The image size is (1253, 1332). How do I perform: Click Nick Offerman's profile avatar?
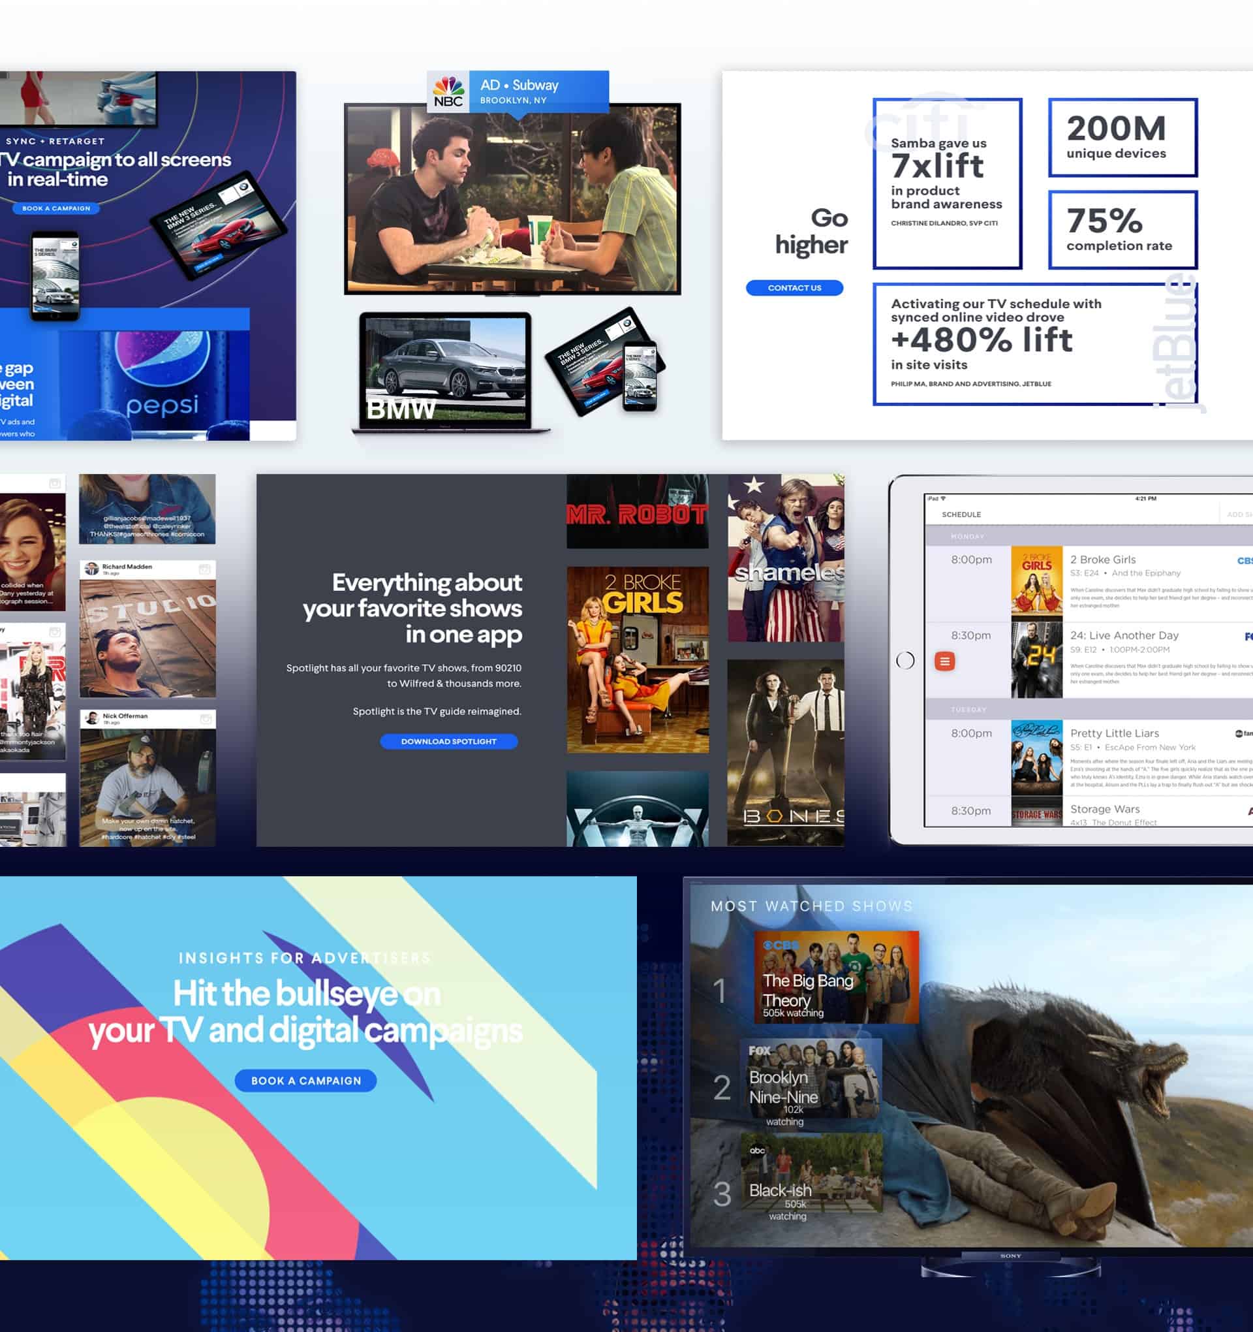click(92, 718)
